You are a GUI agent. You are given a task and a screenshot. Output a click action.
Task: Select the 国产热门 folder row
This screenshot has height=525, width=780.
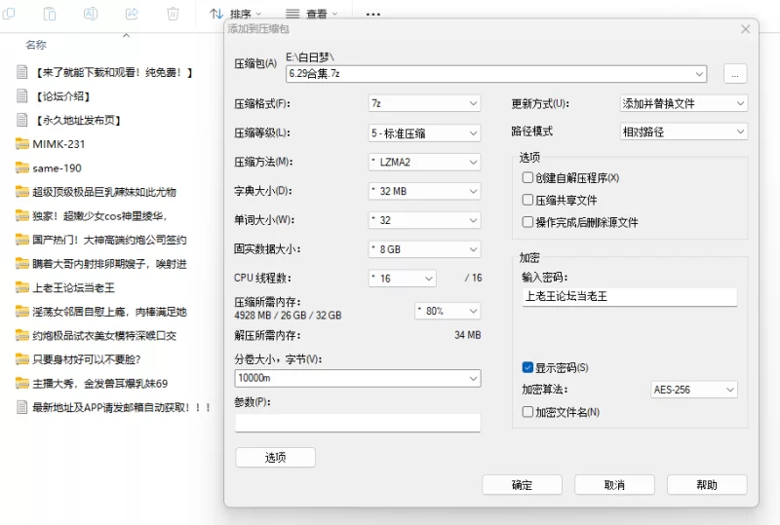click(101, 241)
